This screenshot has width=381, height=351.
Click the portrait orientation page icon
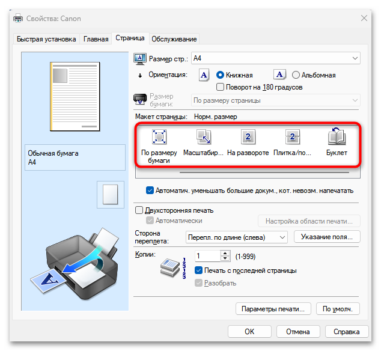pos(204,75)
